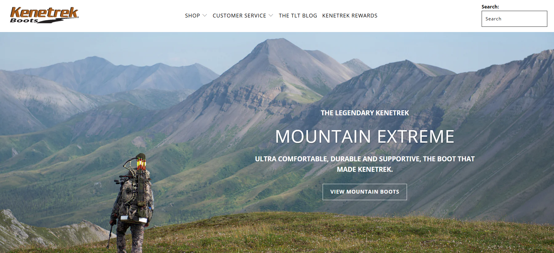Click the "Search:" label above the field

pyautogui.click(x=490, y=7)
